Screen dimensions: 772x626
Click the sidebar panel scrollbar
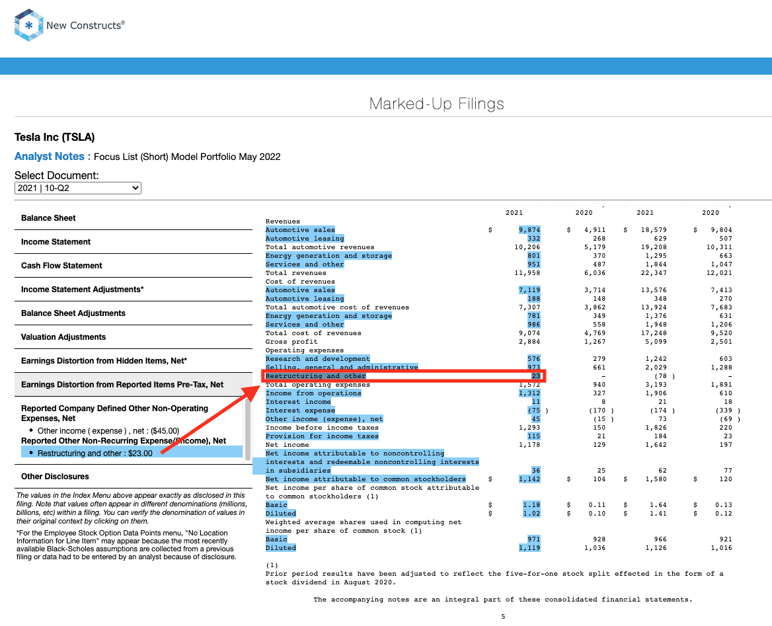248,428
